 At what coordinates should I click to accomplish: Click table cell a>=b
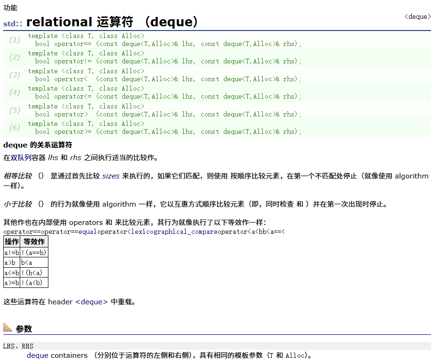12,283
